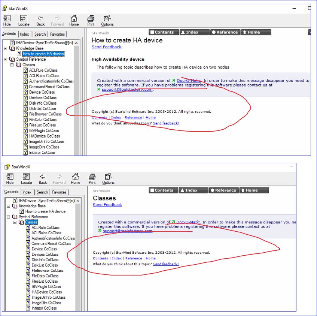The height and width of the screenshot is (316, 317).
Task: Switch to Index tab in bottom window
Action: pos(27,192)
